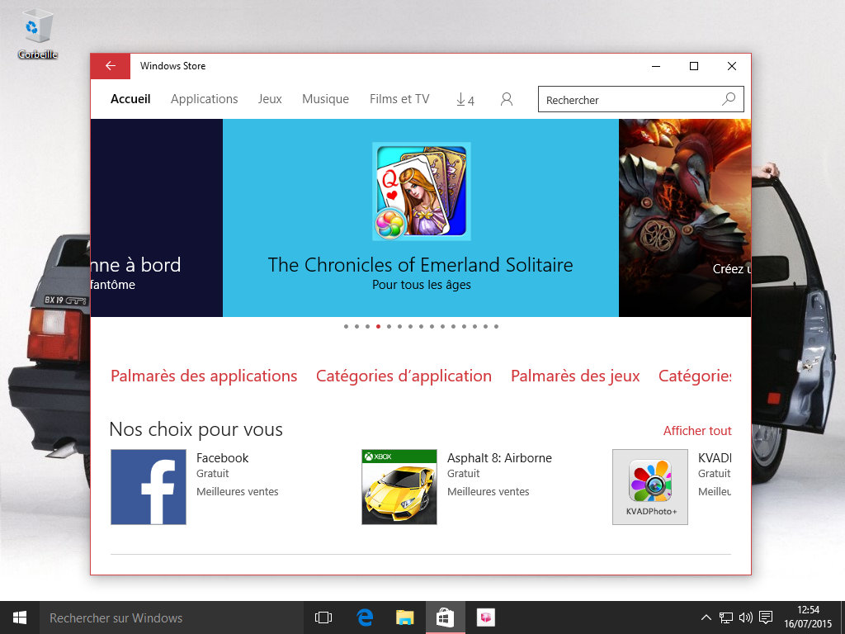This screenshot has width=845, height=634.
Task: Switch to the Applications tab
Action: [x=204, y=99]
